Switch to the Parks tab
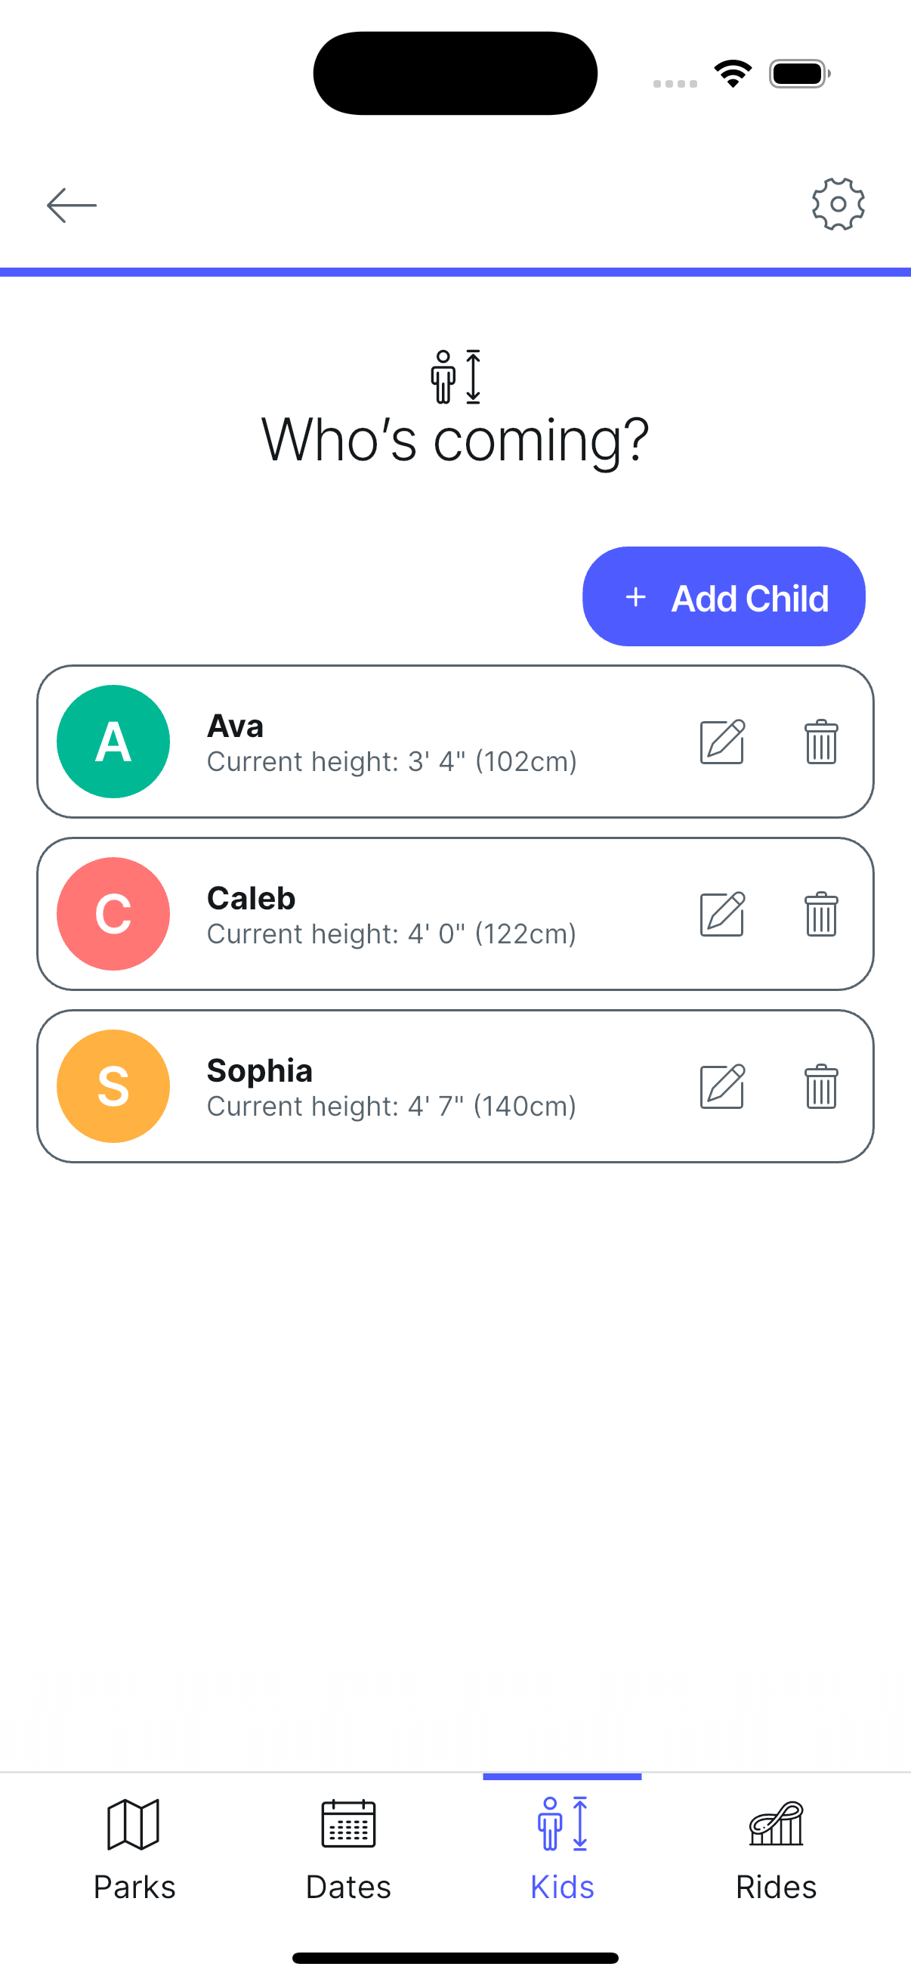Viewport: 911px width, 1982px height. click(134, 1849)
